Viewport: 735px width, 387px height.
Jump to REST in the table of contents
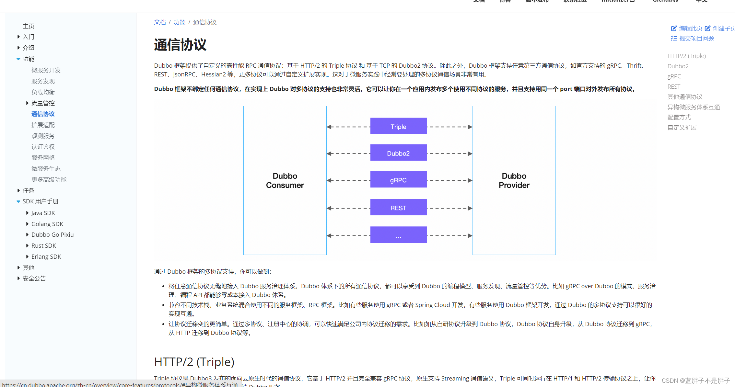pyautogui.click(x=674, y=87)
